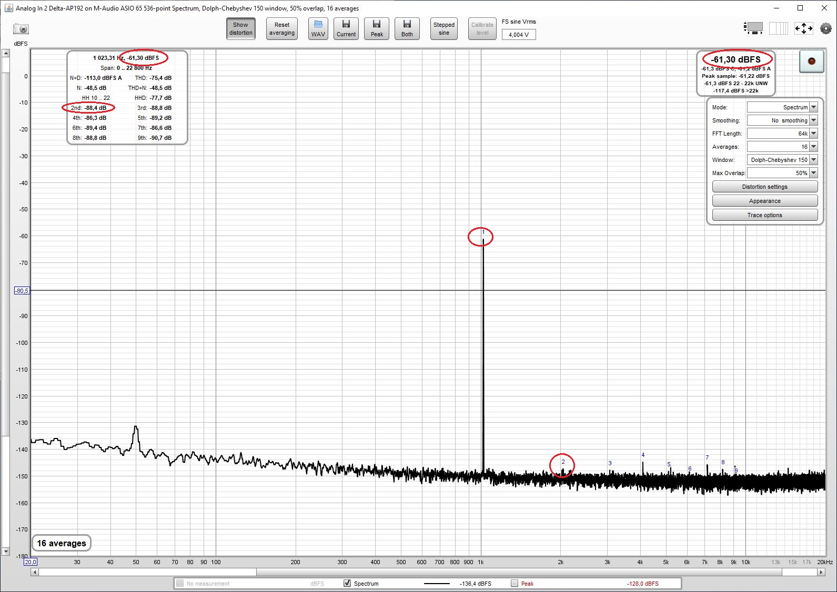Save Peak trace

point(377,28)
